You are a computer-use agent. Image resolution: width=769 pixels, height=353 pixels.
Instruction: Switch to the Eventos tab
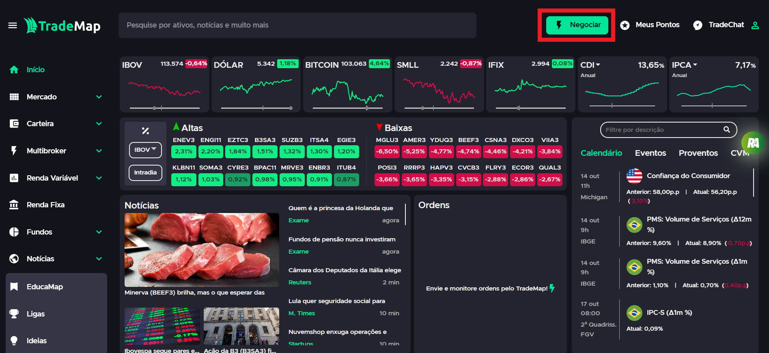pyautogui.click(x=651, y=153)
